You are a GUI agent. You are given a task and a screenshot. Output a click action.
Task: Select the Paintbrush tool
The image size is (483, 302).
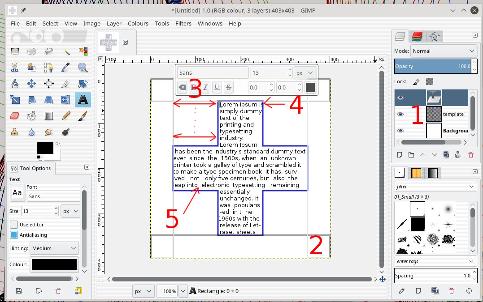83,116
